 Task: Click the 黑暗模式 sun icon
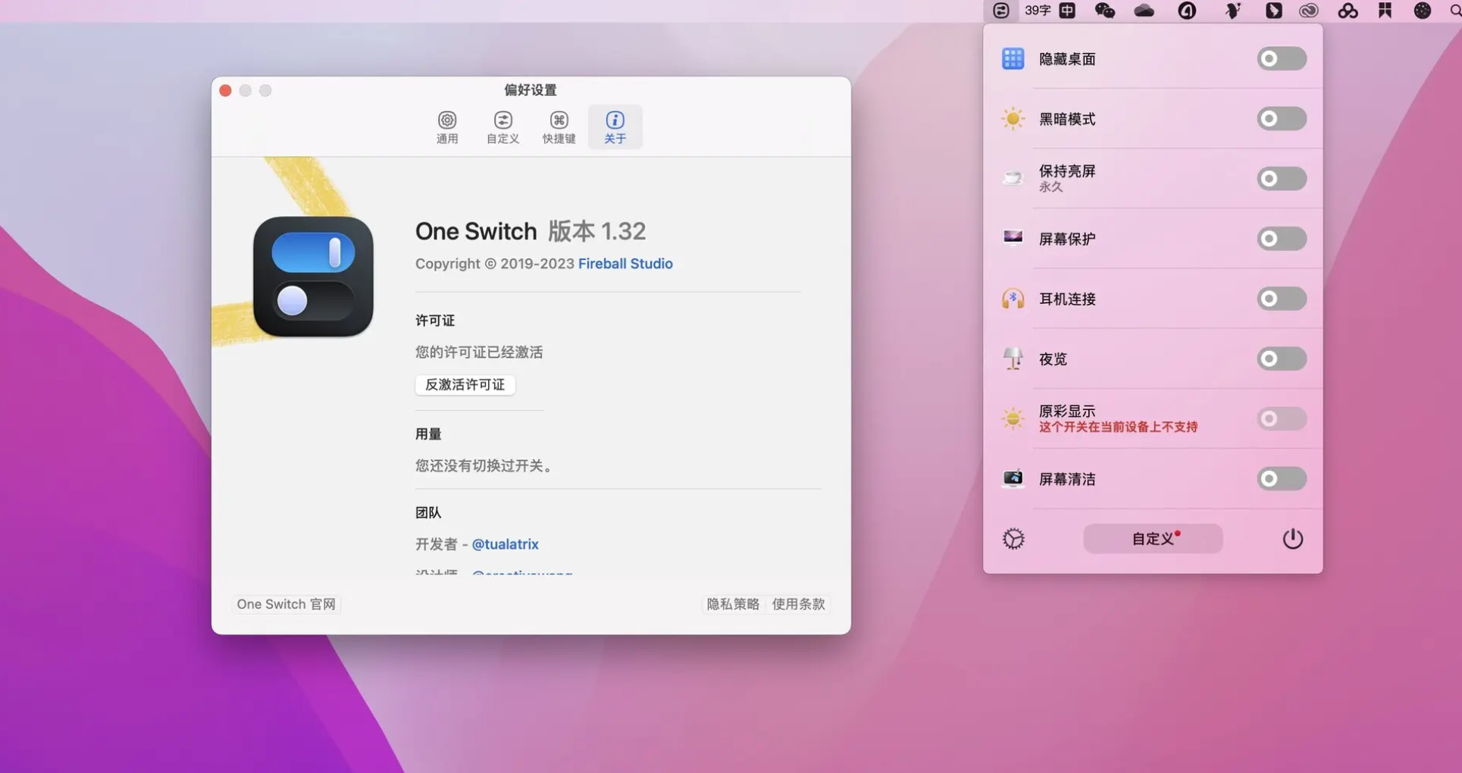(x=1013, y=118)
